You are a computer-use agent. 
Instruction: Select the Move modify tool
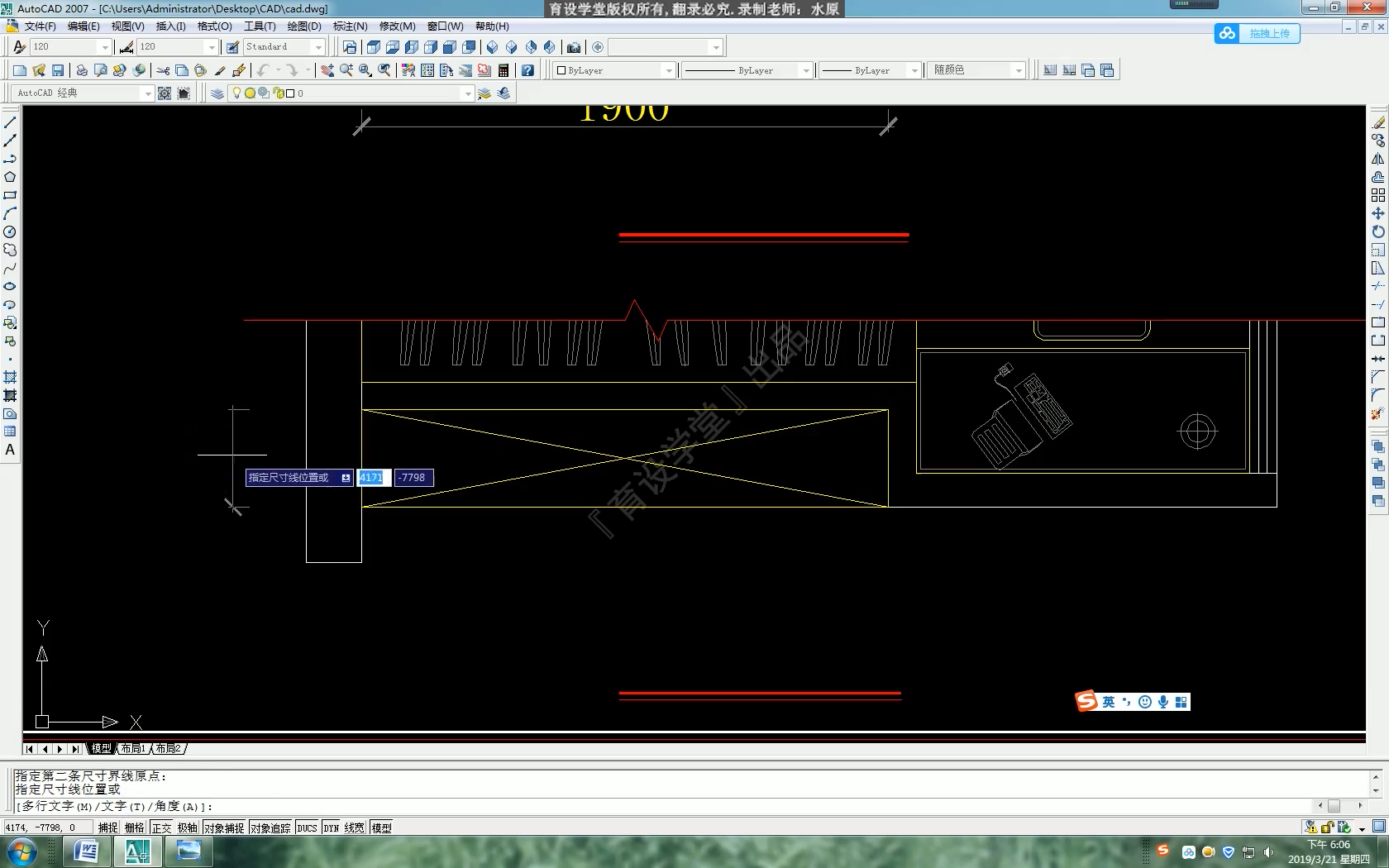pos(1377,213)
